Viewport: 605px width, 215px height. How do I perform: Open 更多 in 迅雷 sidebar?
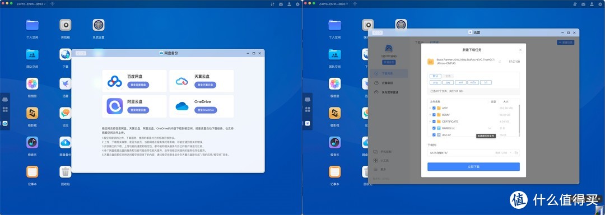point(380,170)
